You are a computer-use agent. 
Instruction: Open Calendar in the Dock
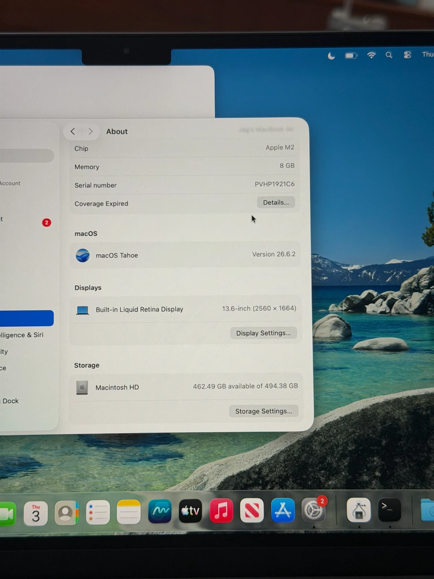tap(36, 513)
